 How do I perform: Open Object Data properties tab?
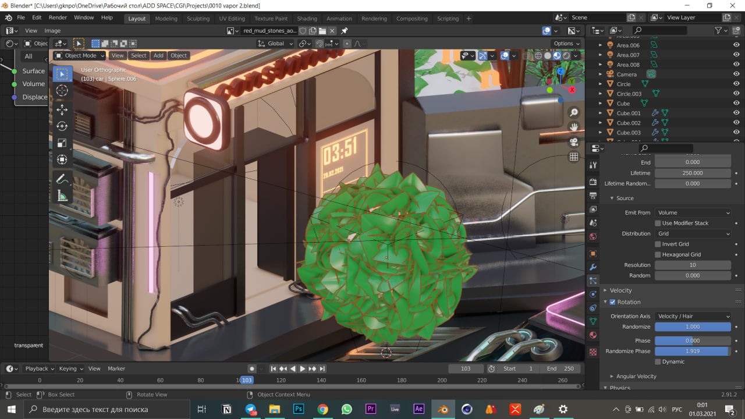click(593, 321)
